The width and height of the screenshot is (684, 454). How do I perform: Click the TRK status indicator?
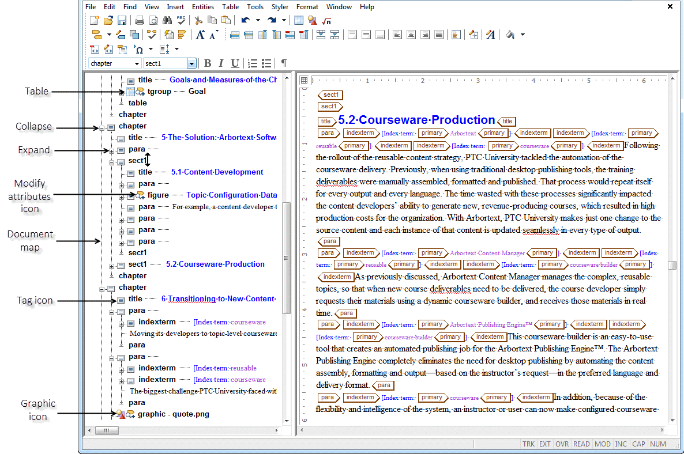pyautogui.click(x=528, y=444)
